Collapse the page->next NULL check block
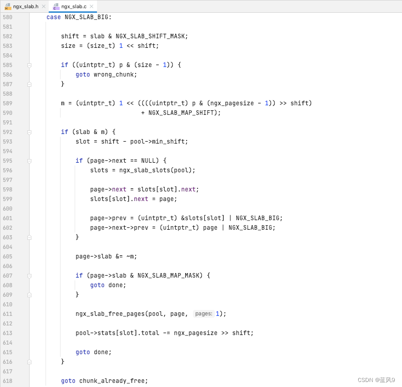 [x=29, y=161]
